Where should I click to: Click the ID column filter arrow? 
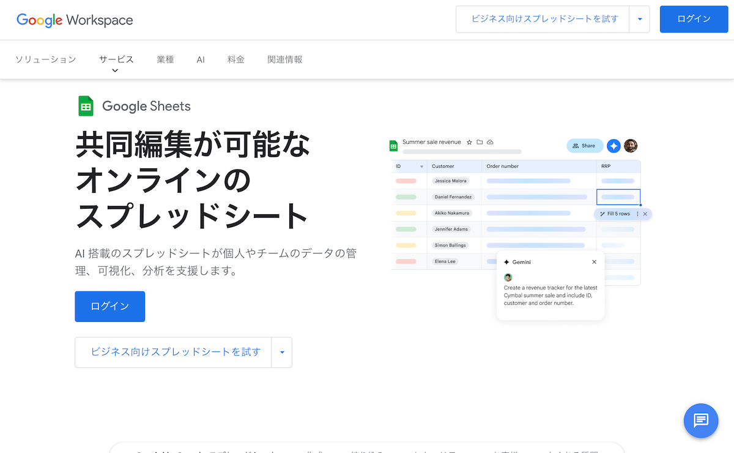click(x=421, y=167)
